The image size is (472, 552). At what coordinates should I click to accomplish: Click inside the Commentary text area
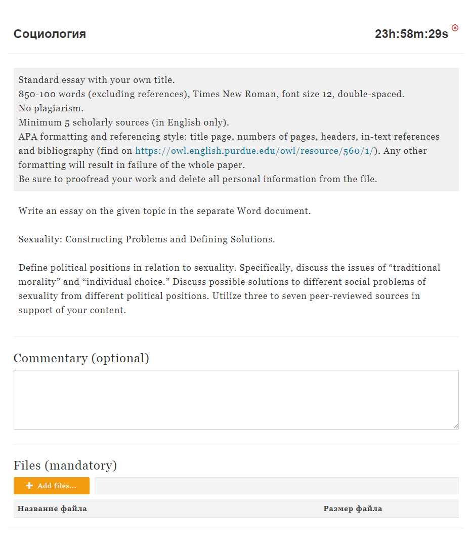point(236,400)
